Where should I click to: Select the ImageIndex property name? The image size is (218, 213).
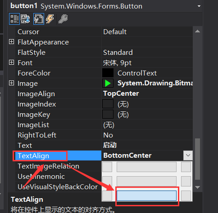point(37,104)
